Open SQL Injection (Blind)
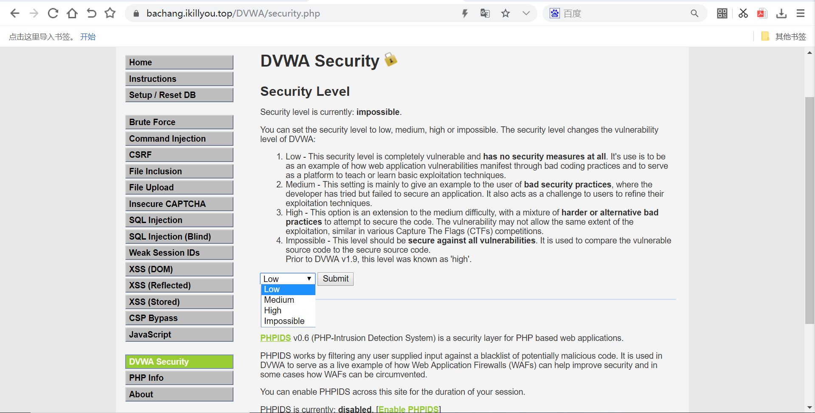 179,237
